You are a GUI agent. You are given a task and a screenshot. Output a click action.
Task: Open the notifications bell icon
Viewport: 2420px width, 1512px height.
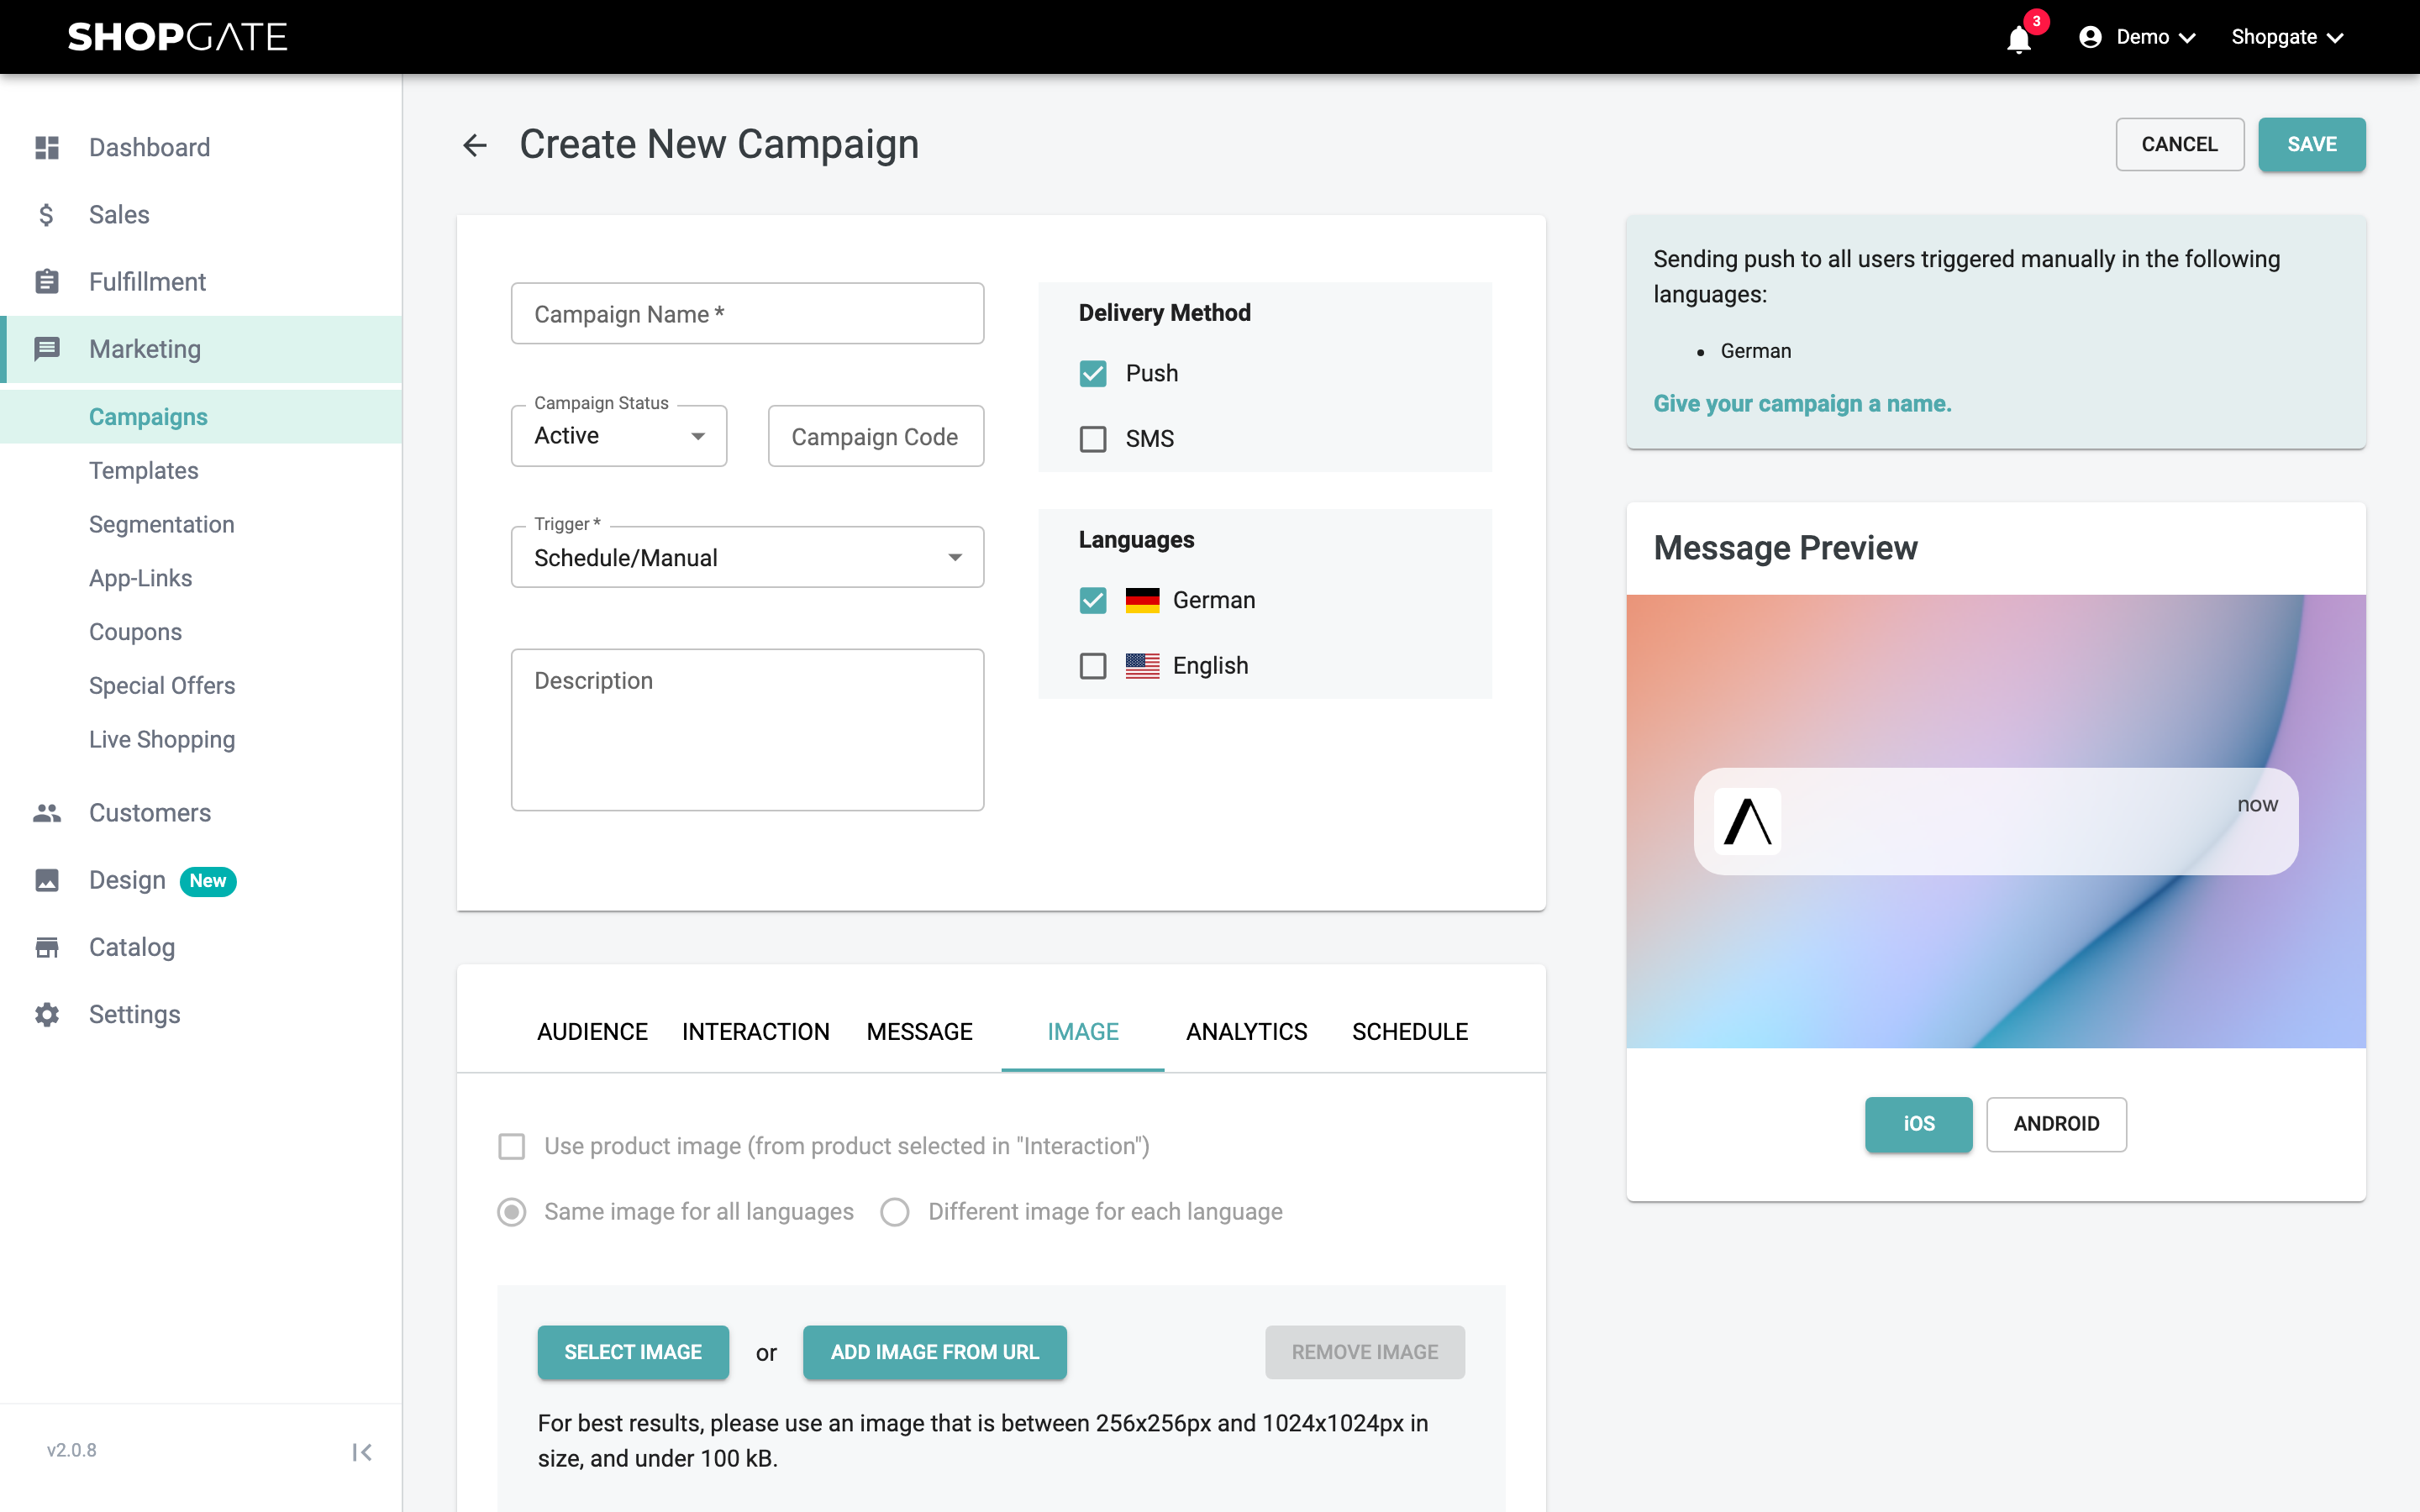coord(2019,38)
